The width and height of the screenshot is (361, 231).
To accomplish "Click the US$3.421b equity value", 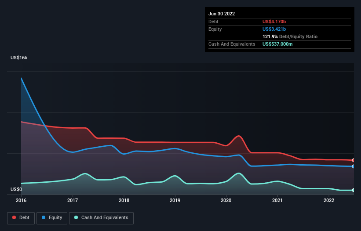I will point(274,29).
